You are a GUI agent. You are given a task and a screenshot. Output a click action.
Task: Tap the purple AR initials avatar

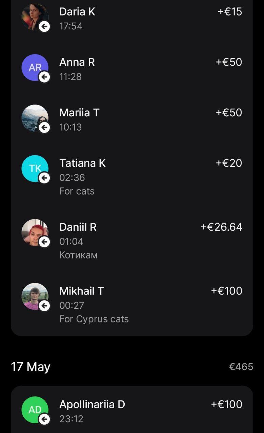pyautogui.click(x=35, y=67)
